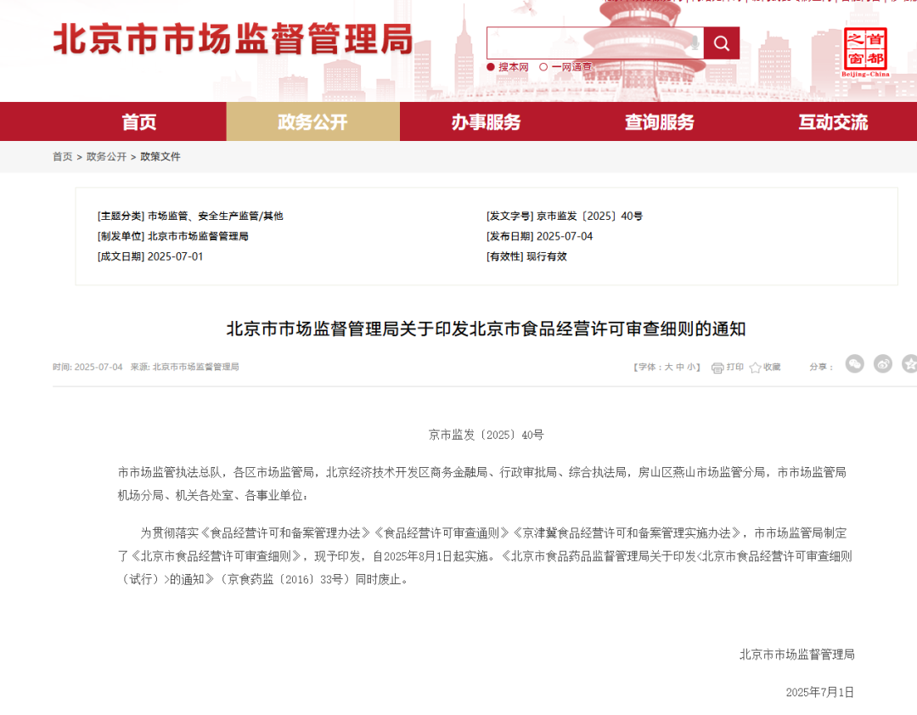Viewport: 917px width, 715px height.
Task: Click the 主题分类 市场监管 field
Action: 190,217
